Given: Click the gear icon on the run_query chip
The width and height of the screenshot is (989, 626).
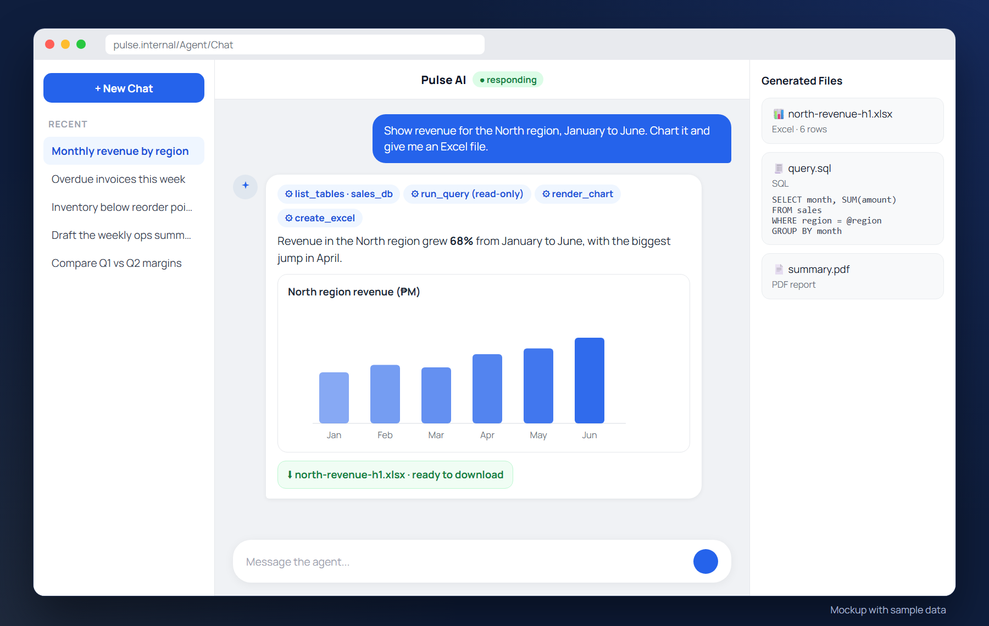Looking at the screenshot, I should [x=415, y=194].
